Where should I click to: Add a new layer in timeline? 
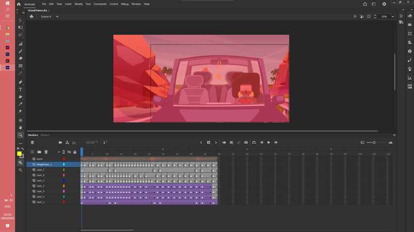(32, 152)
